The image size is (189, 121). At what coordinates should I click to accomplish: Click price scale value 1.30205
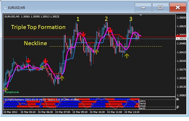181,78
